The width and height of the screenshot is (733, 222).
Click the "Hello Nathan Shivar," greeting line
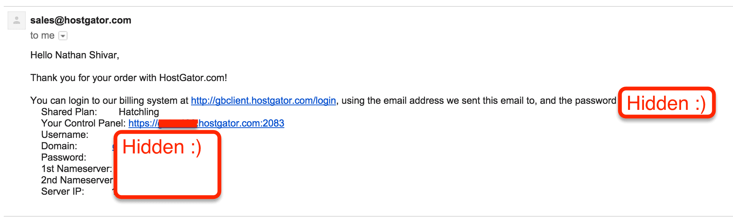pos(75,55)
